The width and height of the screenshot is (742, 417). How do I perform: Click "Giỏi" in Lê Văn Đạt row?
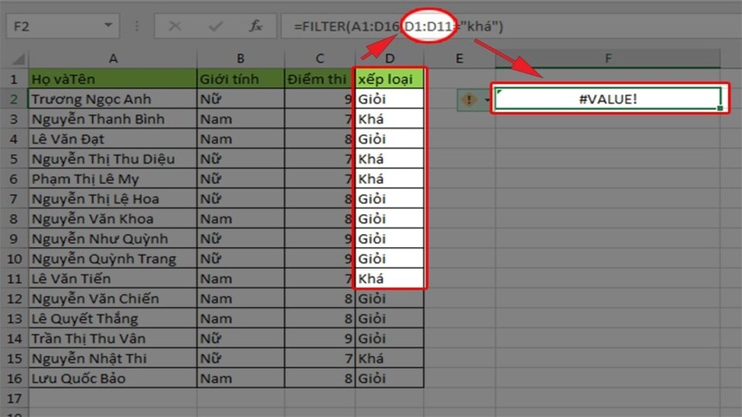pyautogui.click(x=390, y=139)
